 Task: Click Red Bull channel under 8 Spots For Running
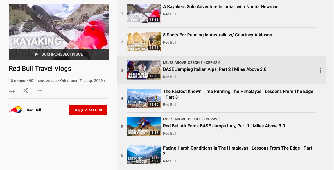[170, 43]
